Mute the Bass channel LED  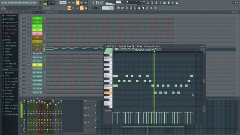tap(21, 37)
